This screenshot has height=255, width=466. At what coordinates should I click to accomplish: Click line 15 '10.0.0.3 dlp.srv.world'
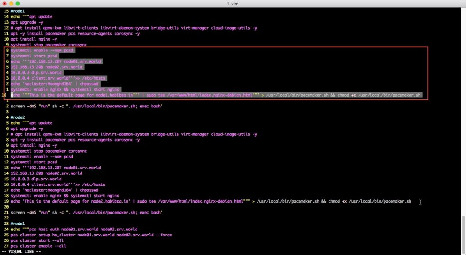[x=36, y=179]
